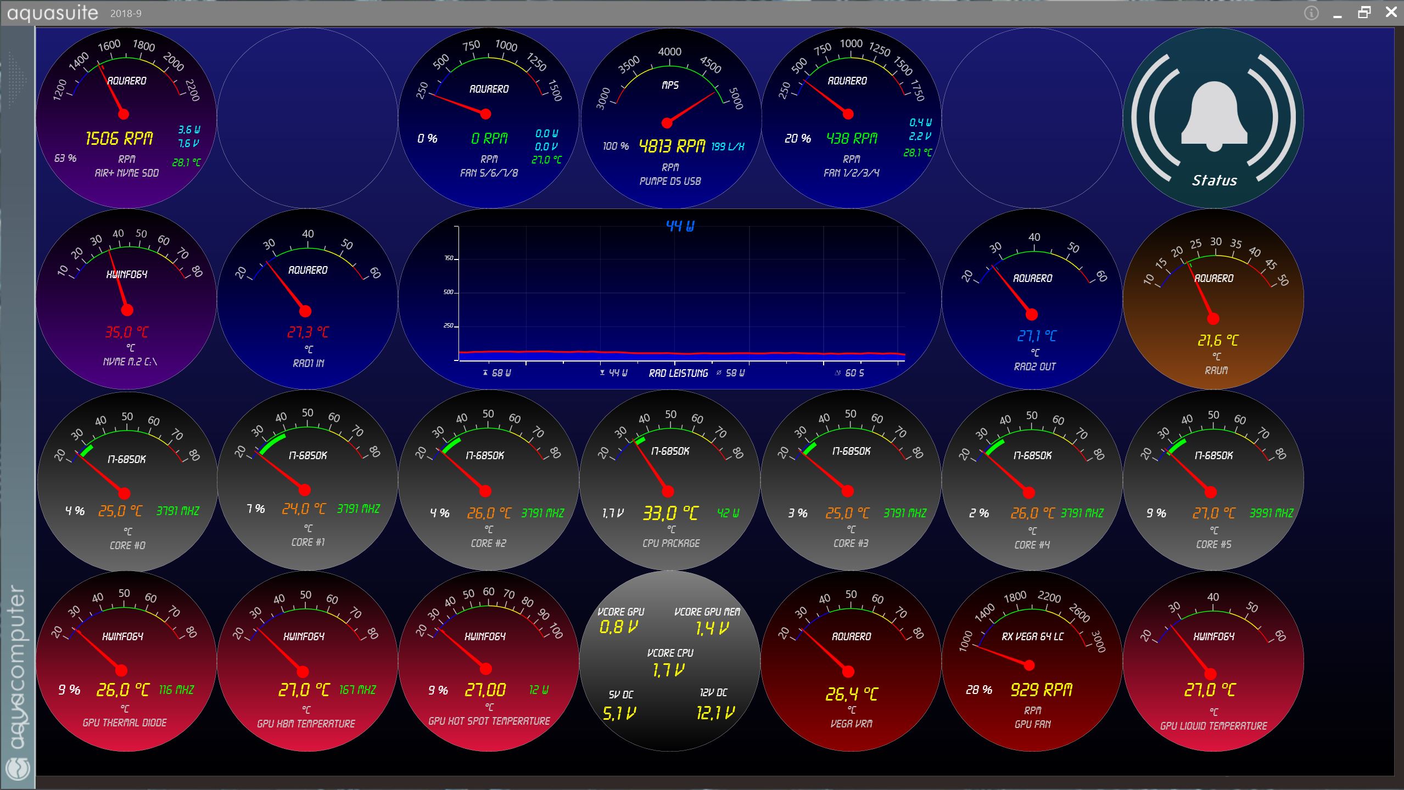Select the NVMe M.2 C:\ temperature gauge
The image size is (1404, 790).
coord(126,299)
